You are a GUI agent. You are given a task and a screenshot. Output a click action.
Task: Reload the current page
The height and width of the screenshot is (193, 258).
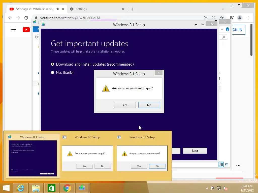point(26,18)
